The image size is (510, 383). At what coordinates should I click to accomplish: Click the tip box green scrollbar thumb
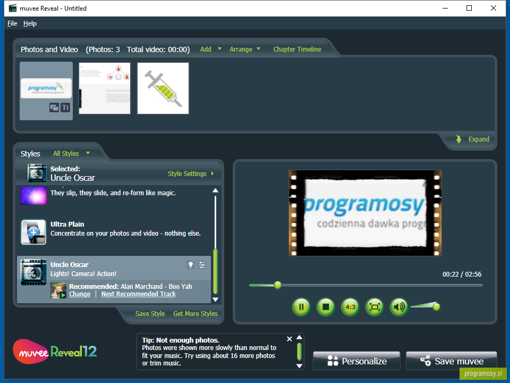(299, 352)
